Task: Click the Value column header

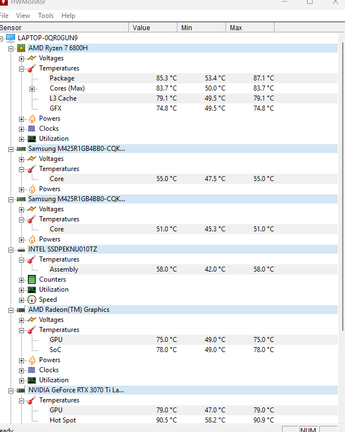Action: (x=153, y=27)
